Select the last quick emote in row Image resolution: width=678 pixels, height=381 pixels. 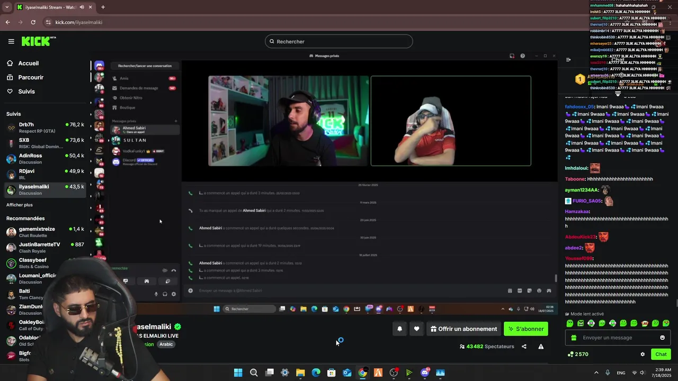coord(666,323)
